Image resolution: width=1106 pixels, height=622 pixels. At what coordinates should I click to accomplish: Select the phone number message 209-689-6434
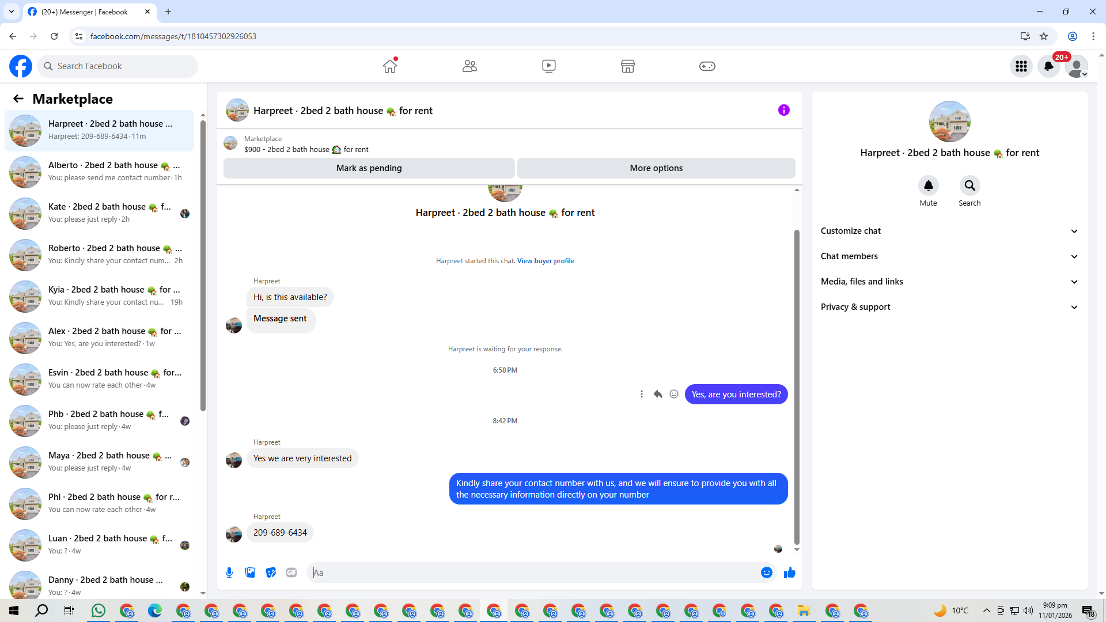point(280,533)
